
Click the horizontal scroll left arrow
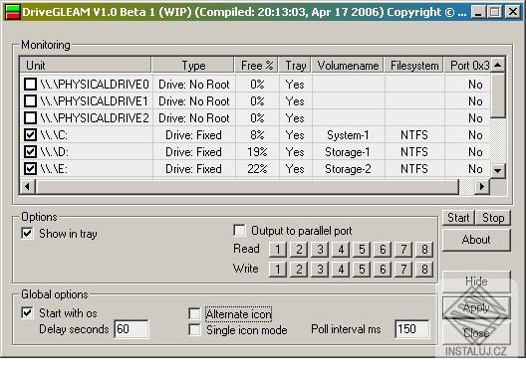tap(28, 186)
